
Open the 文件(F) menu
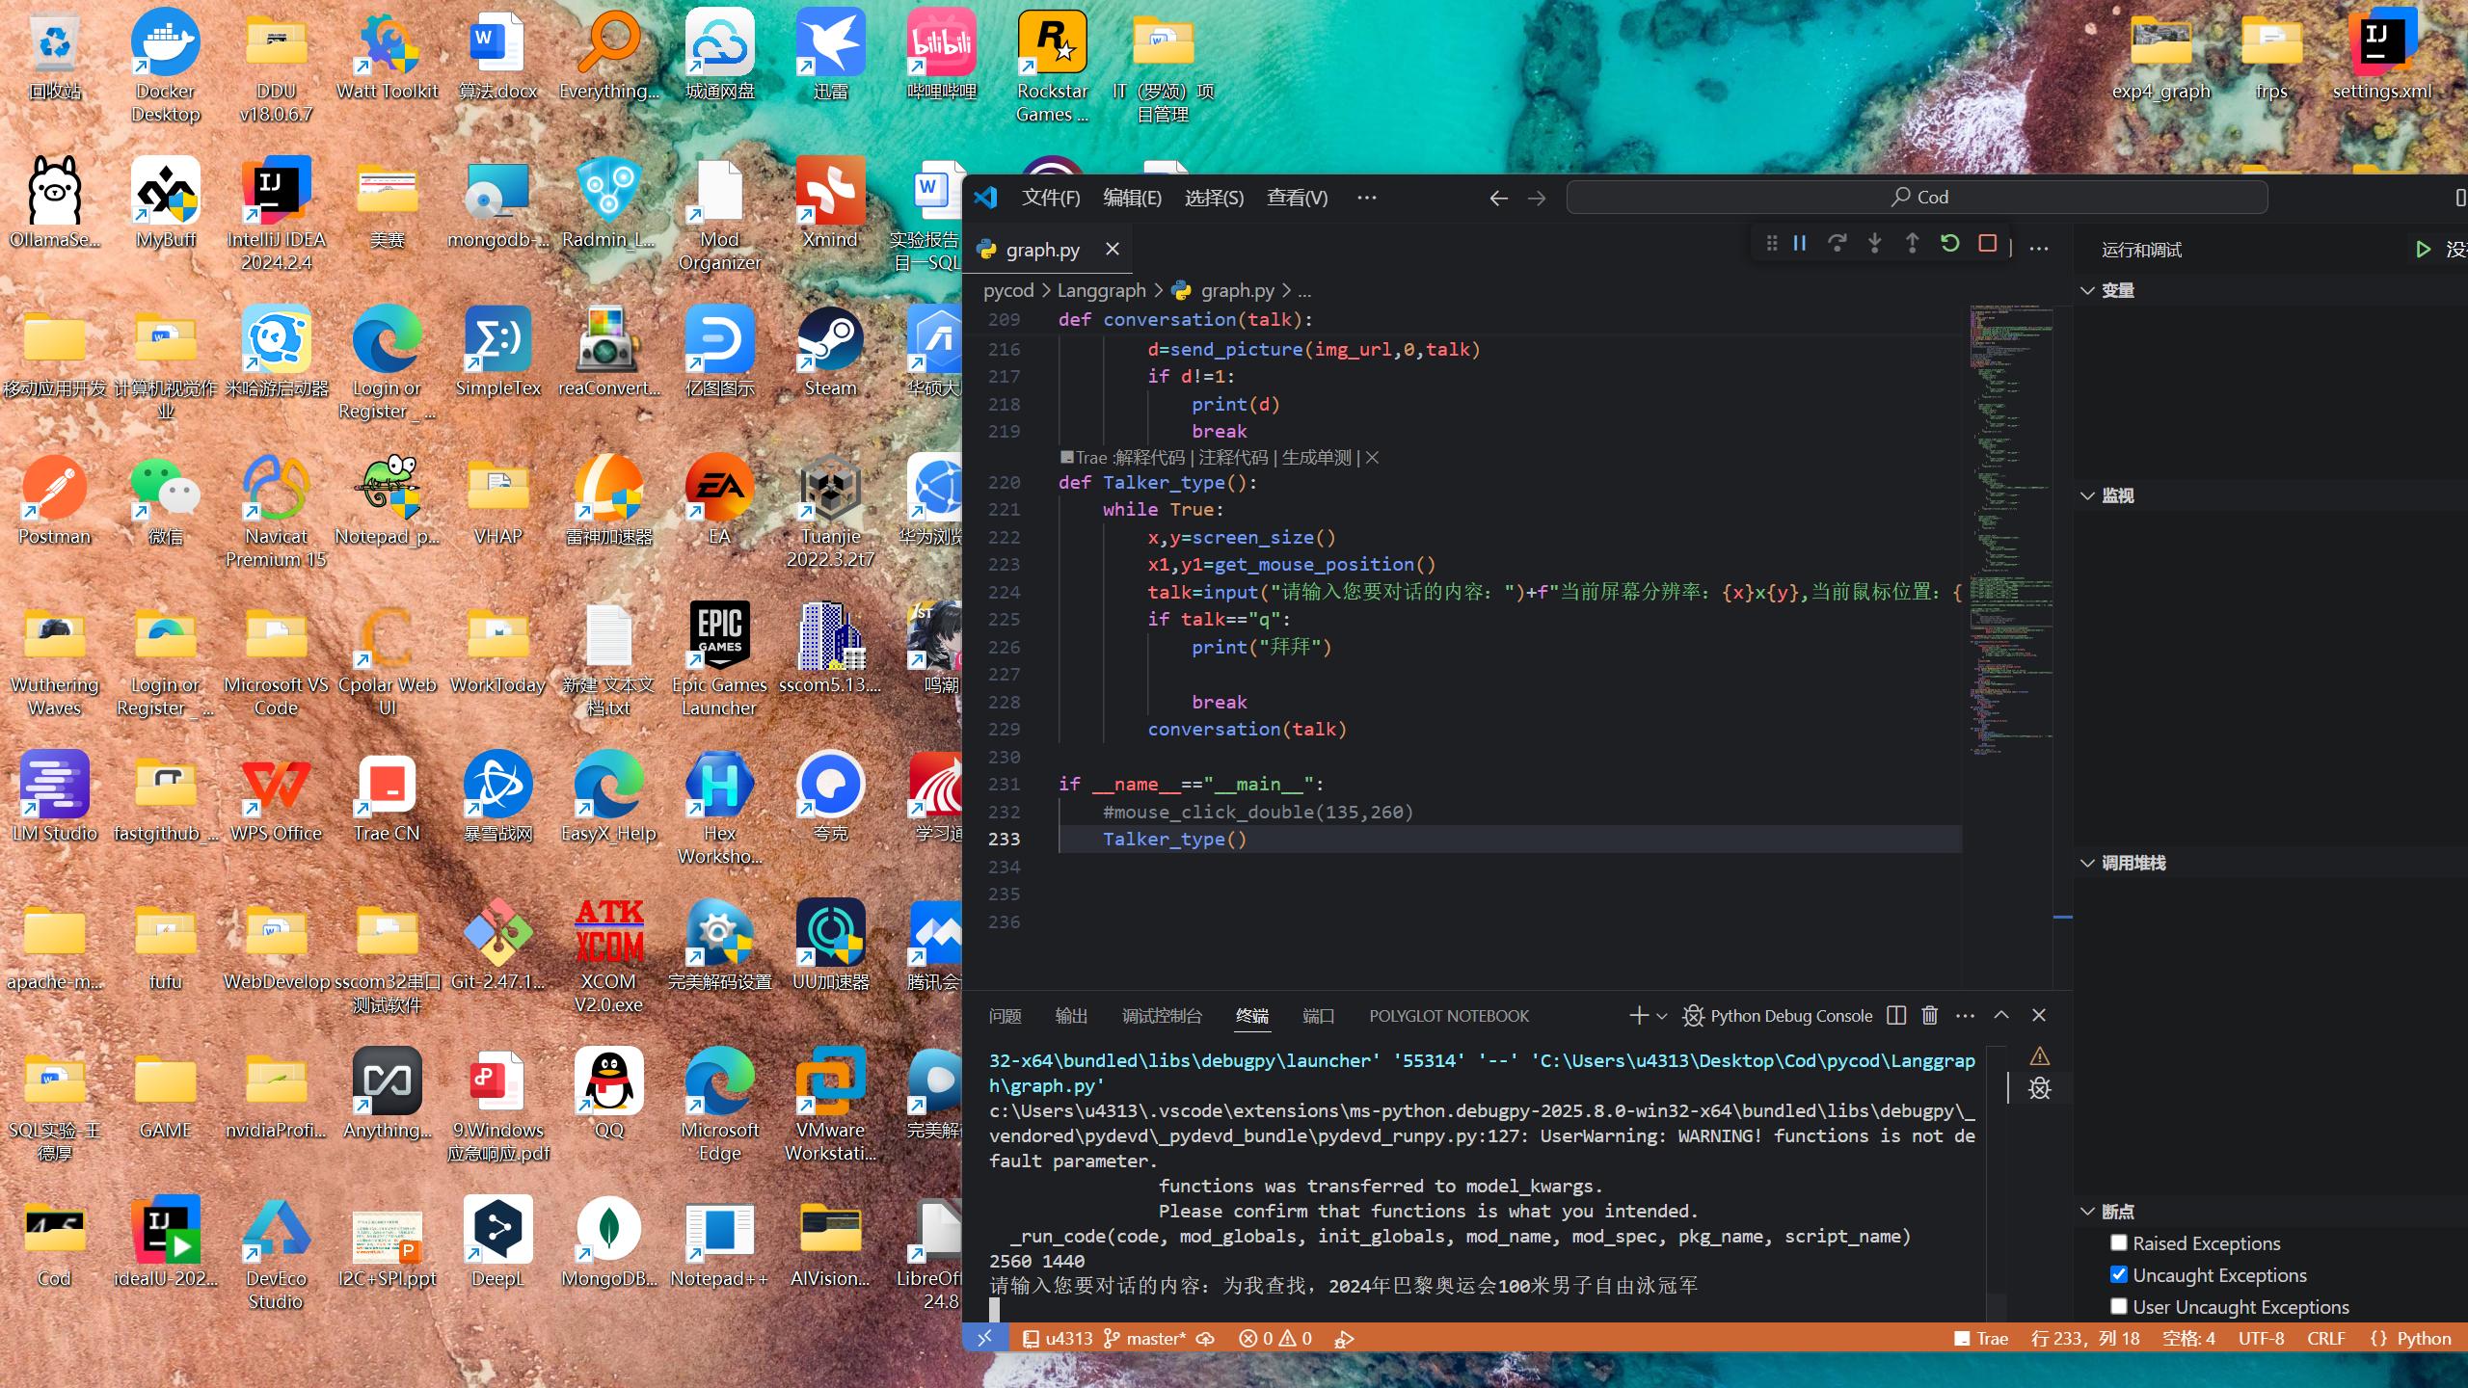(1050, 198)
